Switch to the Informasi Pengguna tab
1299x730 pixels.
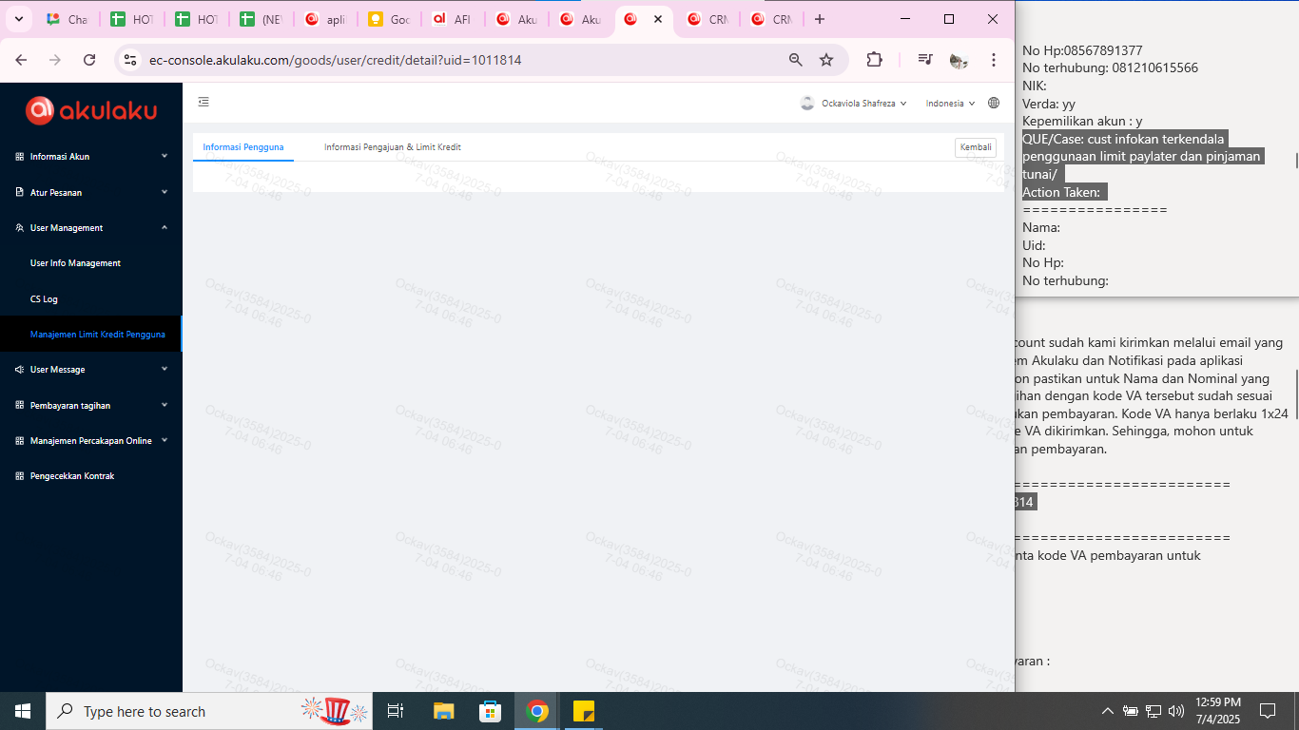point(243,147)
